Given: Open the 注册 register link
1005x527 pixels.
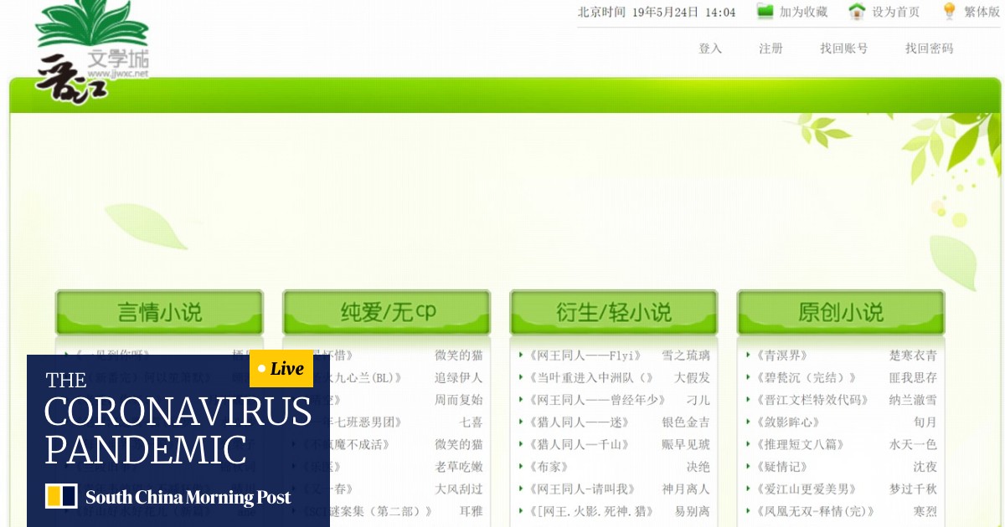Looking at the screenshot, I should 770,49.
